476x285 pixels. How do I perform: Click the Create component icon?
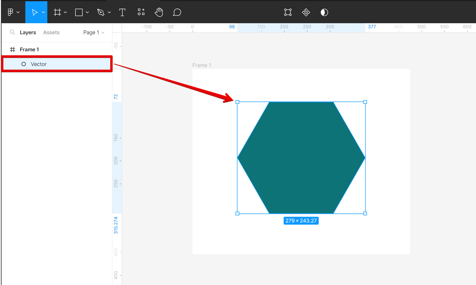pyautogui.click(x=306, y=12)
